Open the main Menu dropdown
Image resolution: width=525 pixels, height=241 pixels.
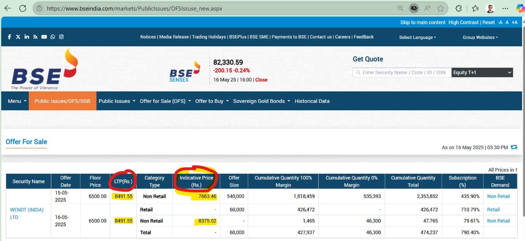tap(17, 101)
